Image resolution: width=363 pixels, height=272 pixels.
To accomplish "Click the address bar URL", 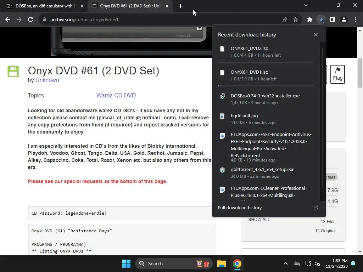I will 84,20.
